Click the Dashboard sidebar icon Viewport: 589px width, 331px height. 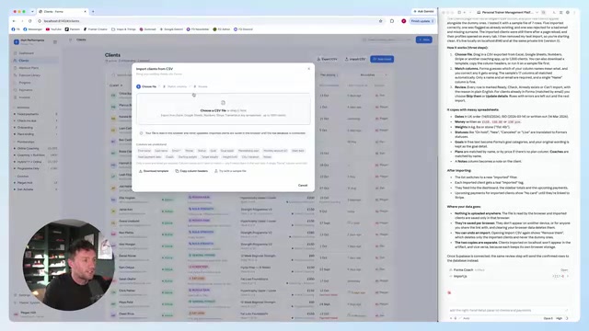tap(16, 53)
